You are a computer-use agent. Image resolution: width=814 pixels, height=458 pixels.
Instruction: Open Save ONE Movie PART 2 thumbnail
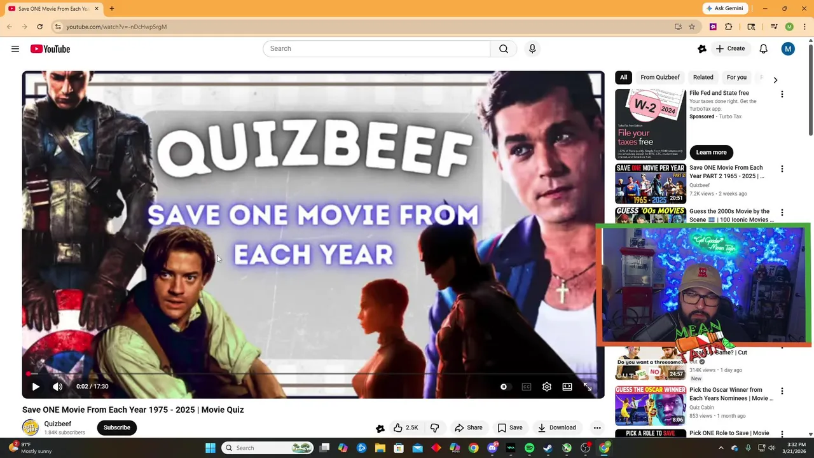pos(650,184)
